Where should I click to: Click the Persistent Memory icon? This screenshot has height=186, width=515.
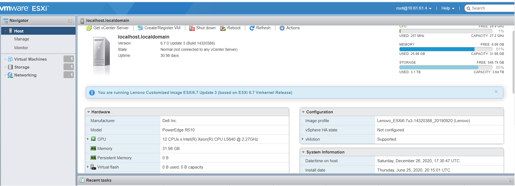click(93, 158)
